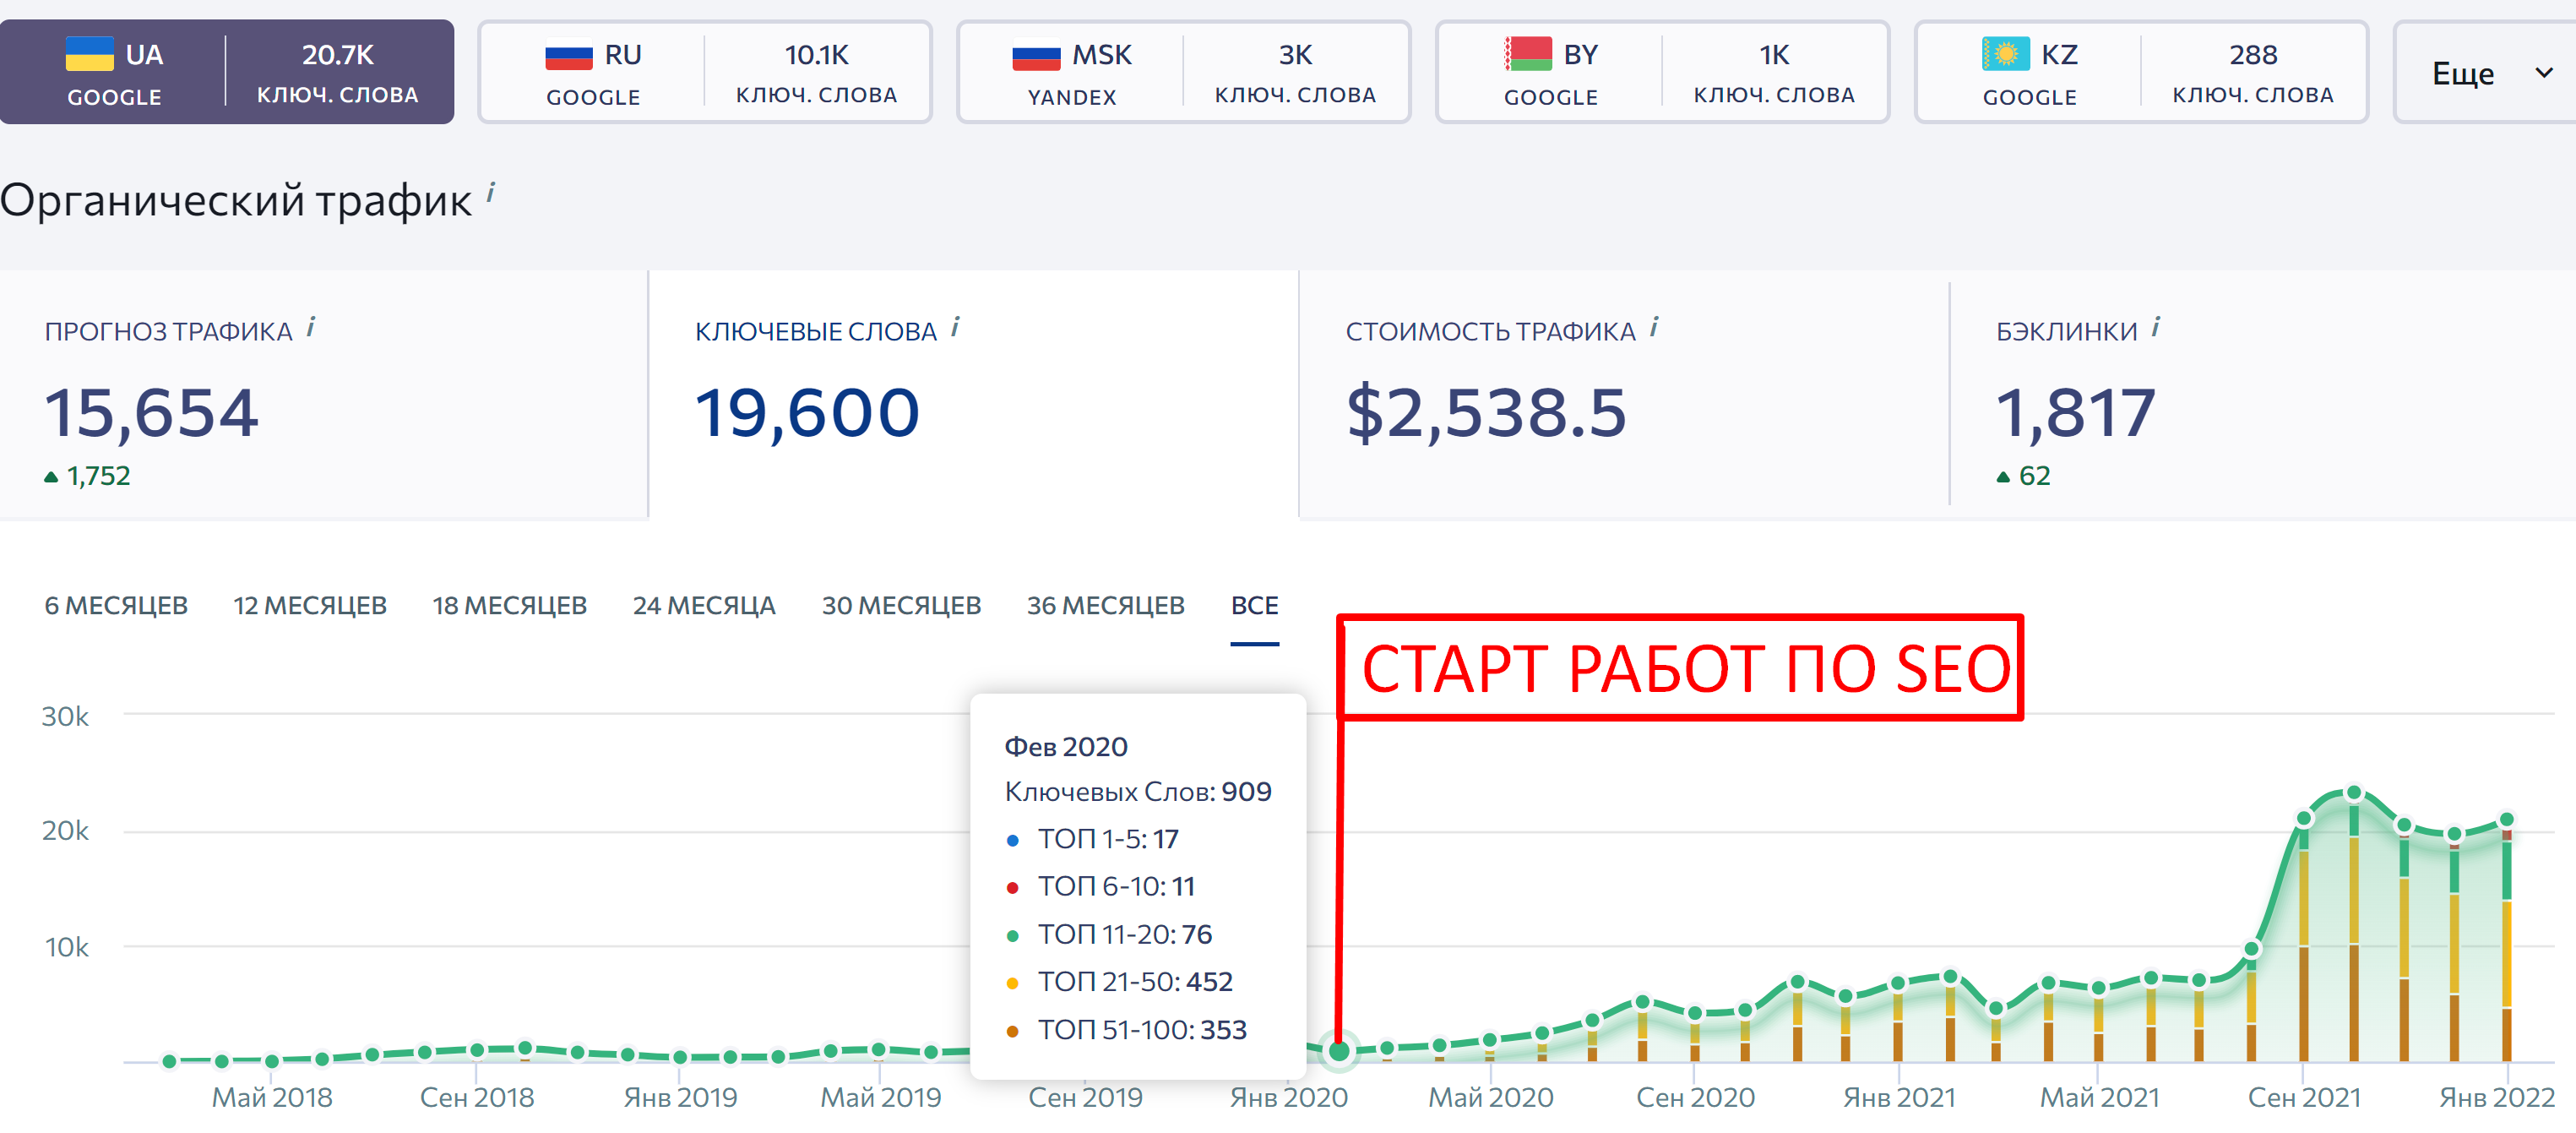Click the green ТОП 11-20 legend dot
Viewport: 2576px width, 1133px height.
(1012, 936)
